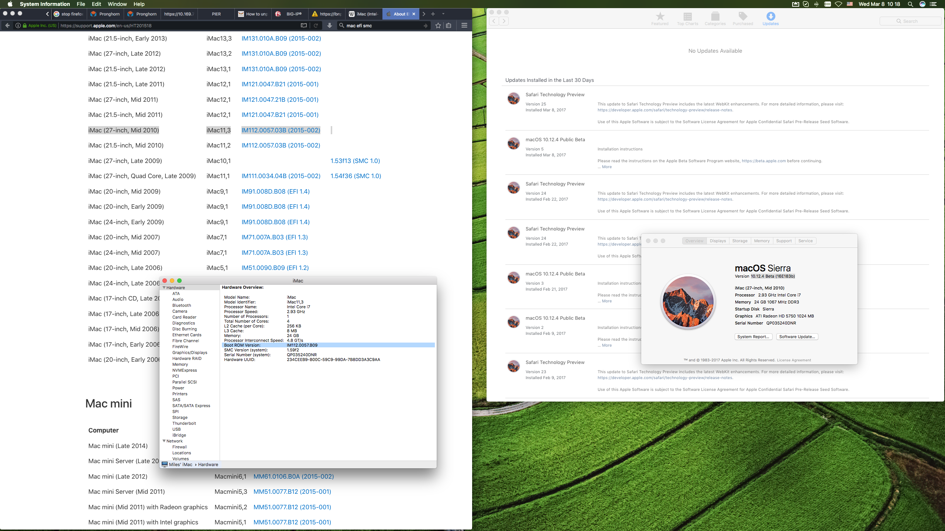
Task: Click the Firefox back navigation arrow
Action: (x=7, y=25)
